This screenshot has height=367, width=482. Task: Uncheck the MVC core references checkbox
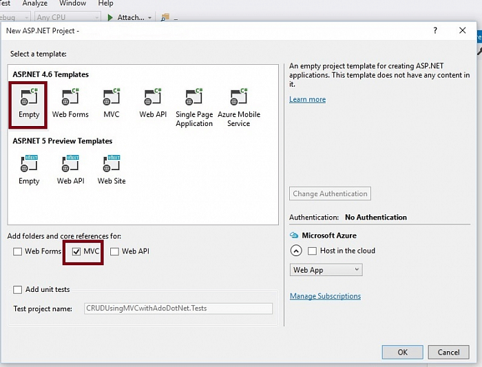pyautogui.click(x=76, y=252)
